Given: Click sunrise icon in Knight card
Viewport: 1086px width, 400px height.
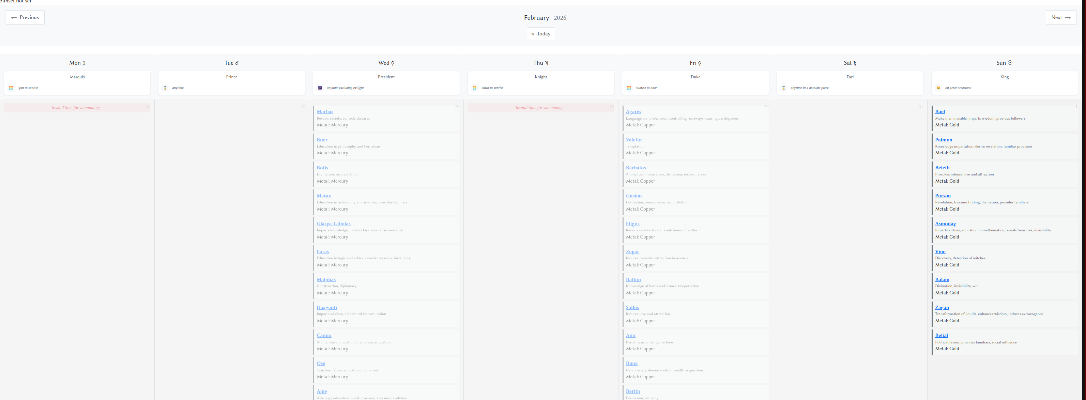Looking at the screenshot, I should click(x=475, y=88).
